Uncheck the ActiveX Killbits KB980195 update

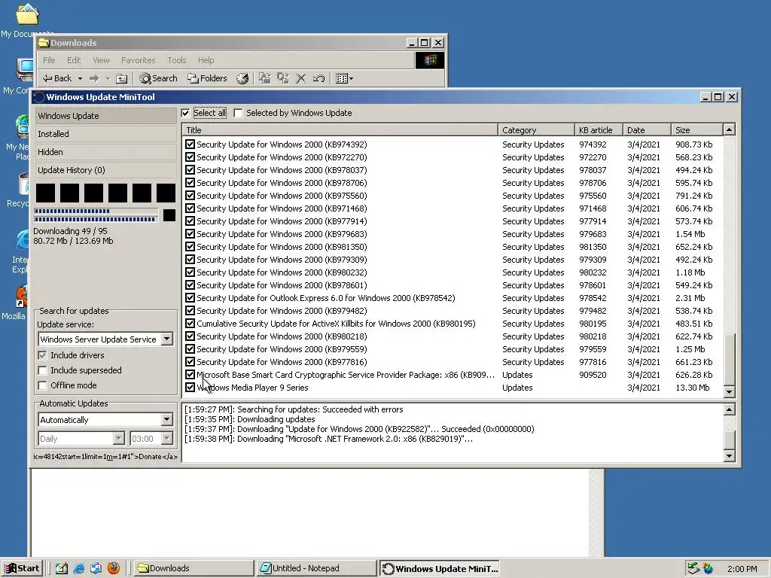[190, 324]
